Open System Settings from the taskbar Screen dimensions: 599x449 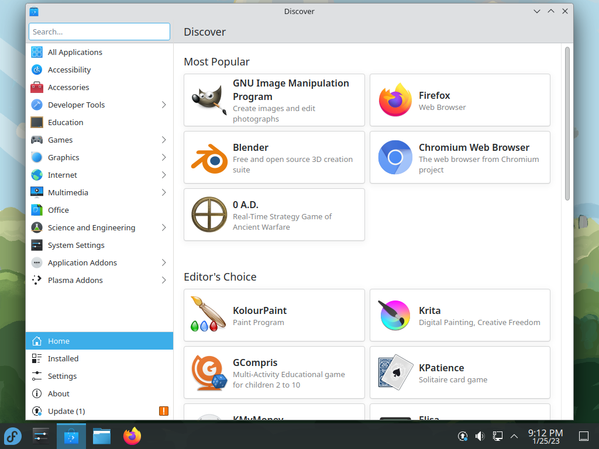(40, 436)
